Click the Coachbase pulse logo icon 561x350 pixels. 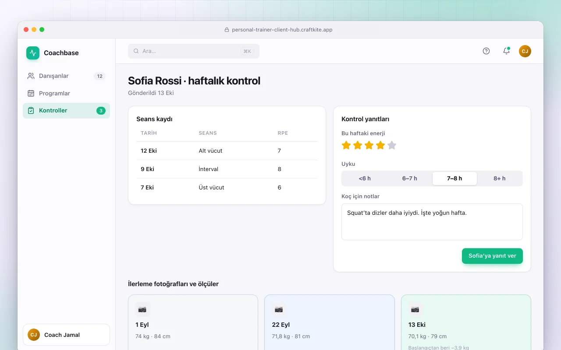33,53
